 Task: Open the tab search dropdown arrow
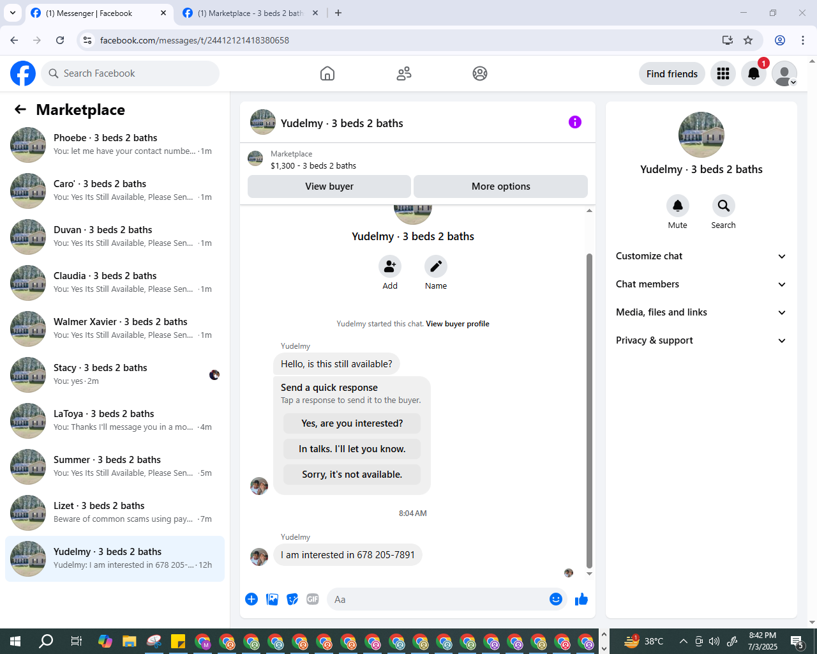tap(12, 13)
